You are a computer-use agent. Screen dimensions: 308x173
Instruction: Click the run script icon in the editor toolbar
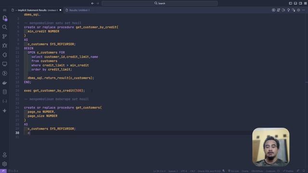[x=279, y=10]
